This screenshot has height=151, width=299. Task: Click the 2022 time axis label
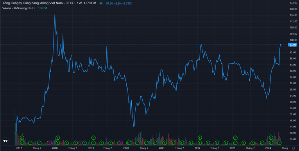(197, 148)
